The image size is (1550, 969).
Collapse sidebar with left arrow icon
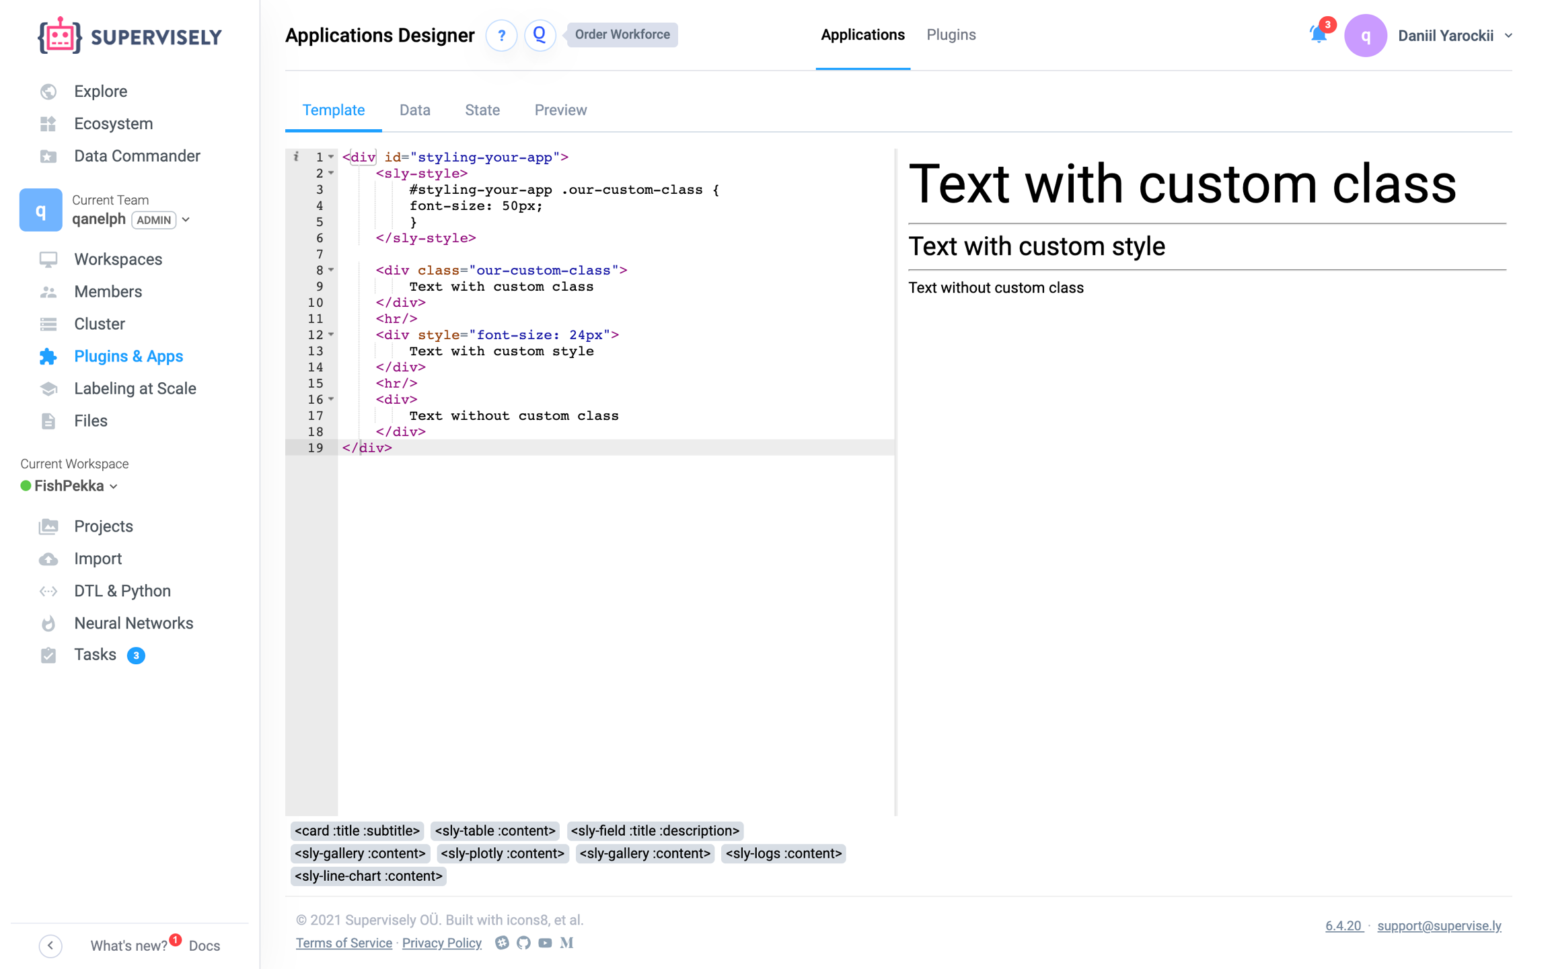50,945
